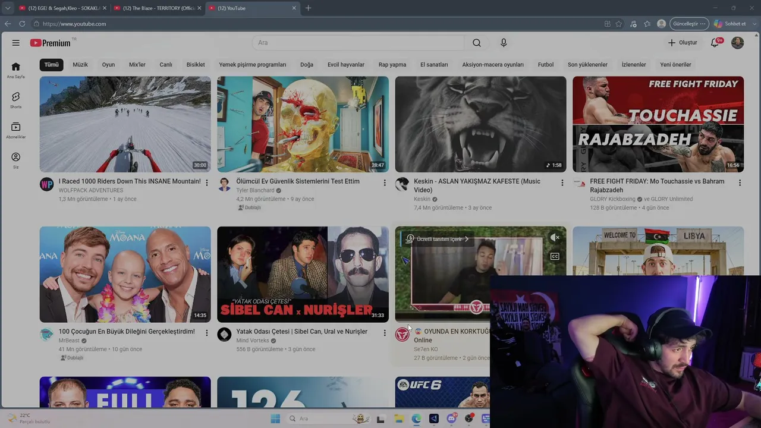Click the Güncelleştir update button

point(690,24)
